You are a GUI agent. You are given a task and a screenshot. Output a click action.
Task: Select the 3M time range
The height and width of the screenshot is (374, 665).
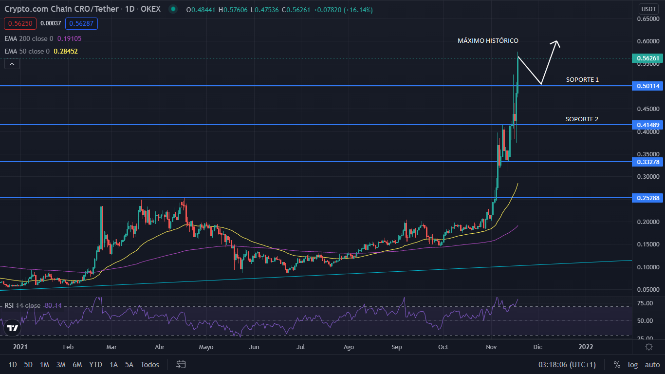61,364
